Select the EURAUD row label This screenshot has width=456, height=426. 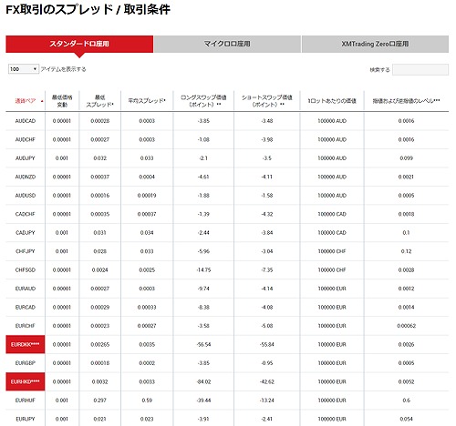[26, 289]
